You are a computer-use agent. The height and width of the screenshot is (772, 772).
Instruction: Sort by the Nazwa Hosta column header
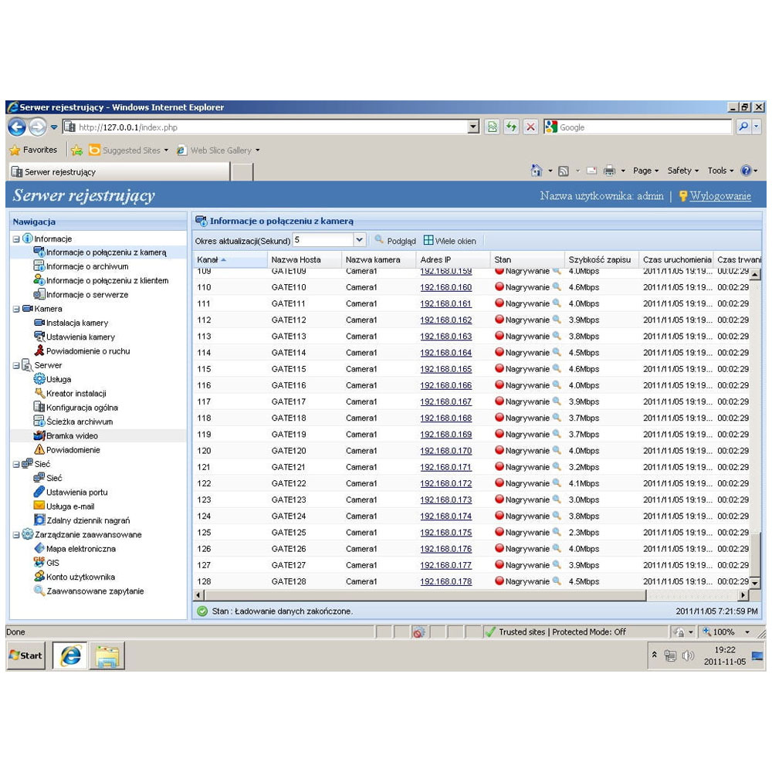point(296,260)
